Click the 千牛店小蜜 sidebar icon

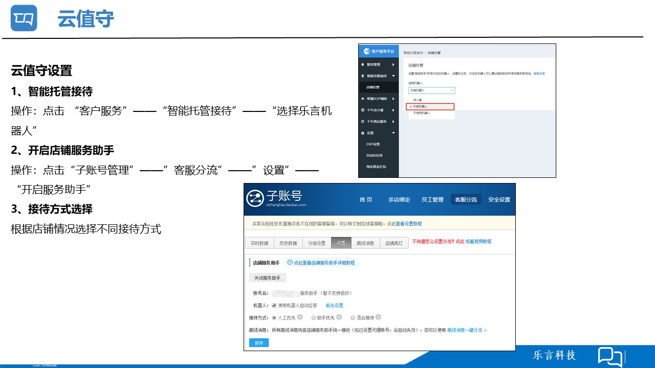coord(362,110)
